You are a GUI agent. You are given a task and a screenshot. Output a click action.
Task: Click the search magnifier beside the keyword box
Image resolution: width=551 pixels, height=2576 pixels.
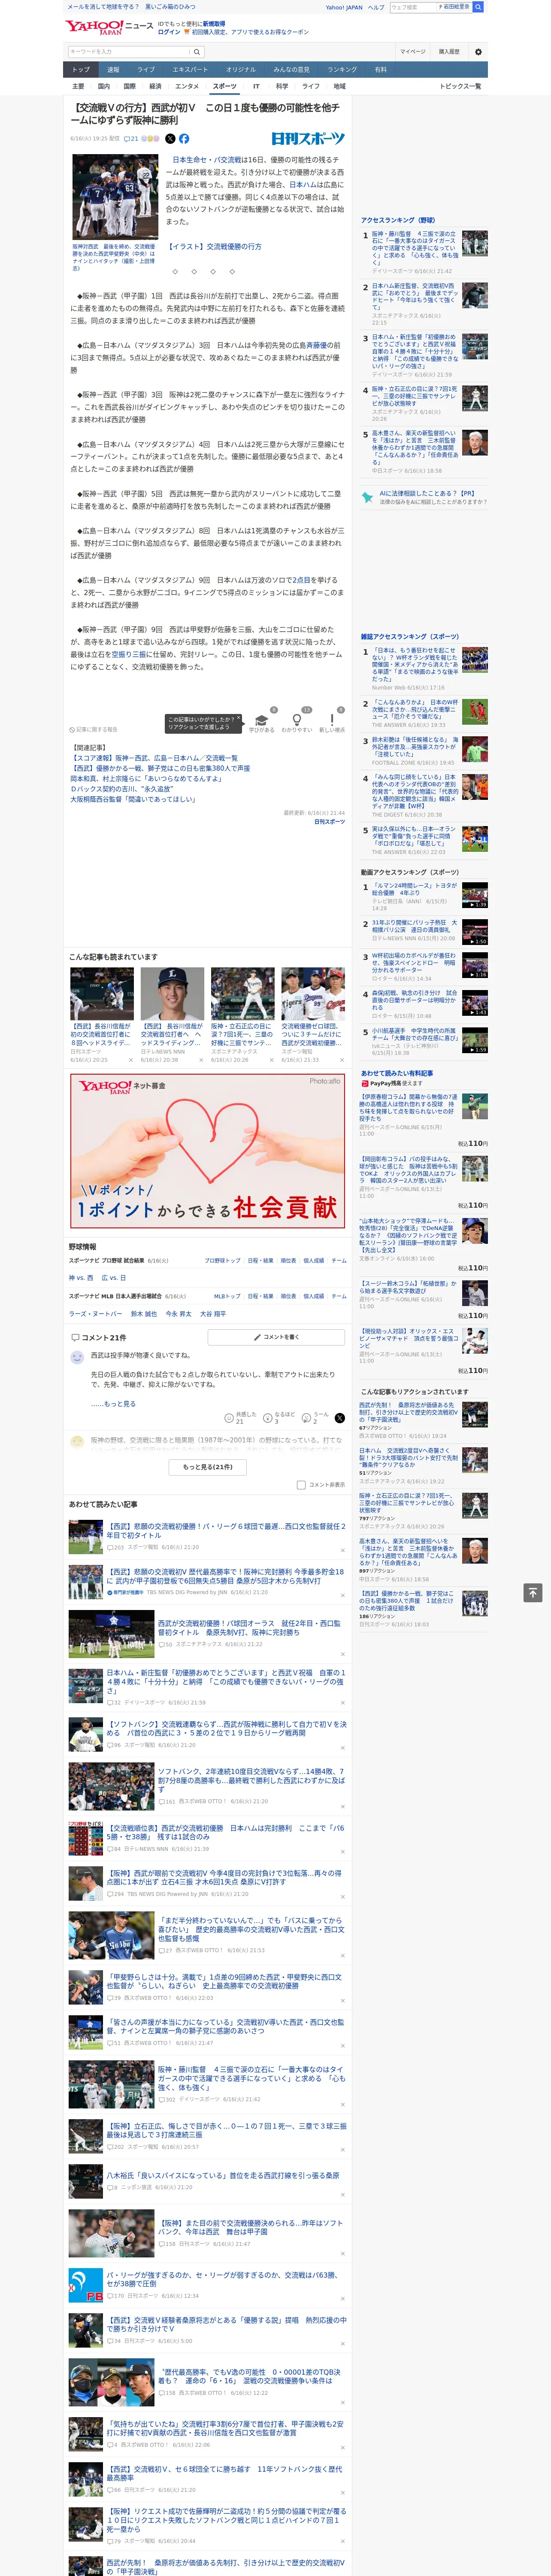197,51
